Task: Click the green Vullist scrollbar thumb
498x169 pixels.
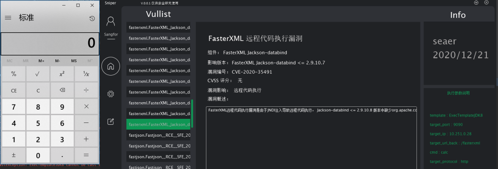Action: (192, 114)
